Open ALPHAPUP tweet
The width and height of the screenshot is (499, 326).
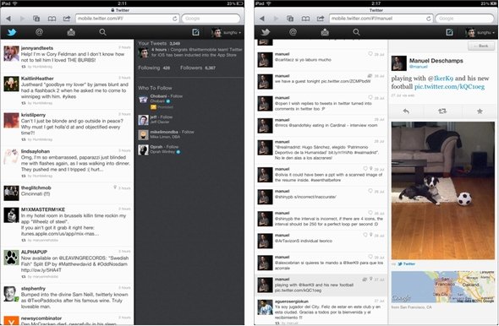67,264
